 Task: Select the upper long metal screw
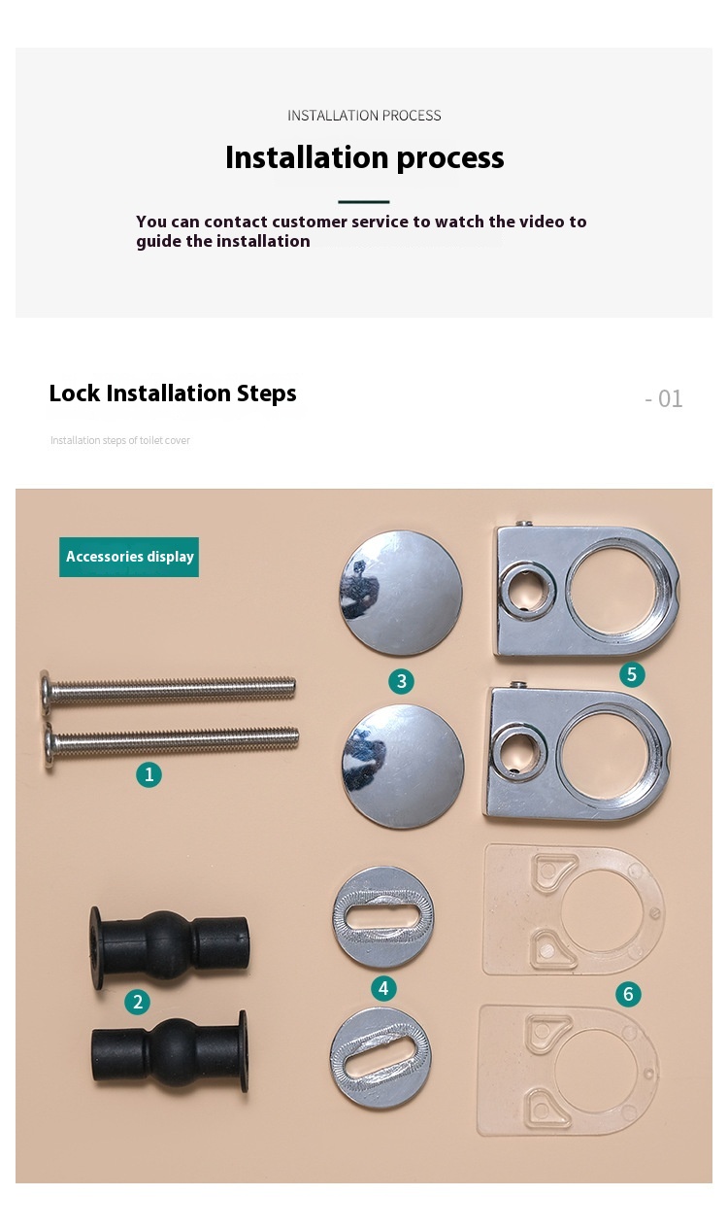coord(168,690)
